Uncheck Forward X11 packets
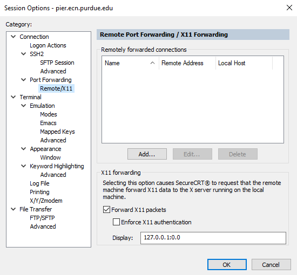 106,210
